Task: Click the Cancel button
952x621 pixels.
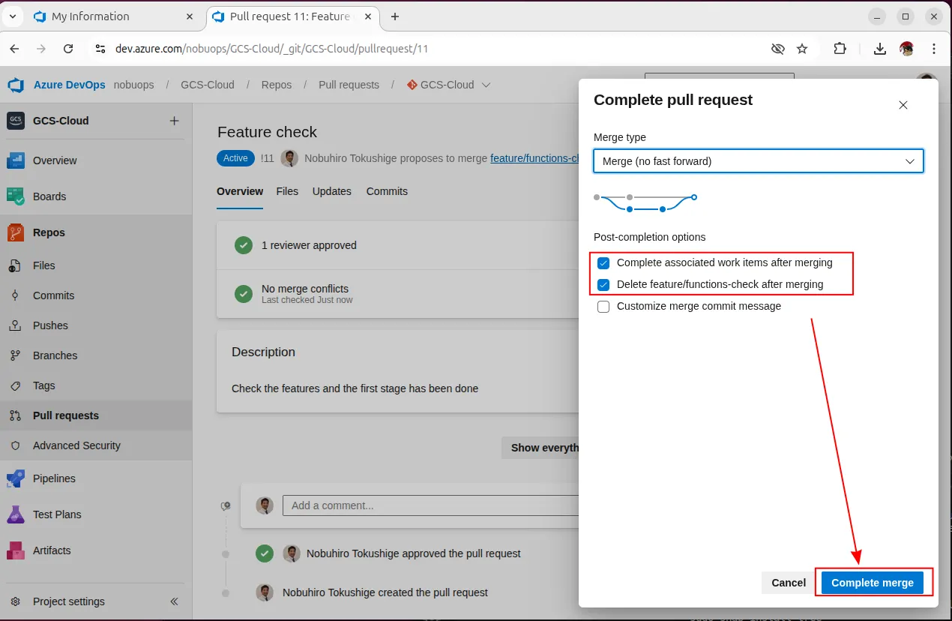Action: tap(789, 583)
